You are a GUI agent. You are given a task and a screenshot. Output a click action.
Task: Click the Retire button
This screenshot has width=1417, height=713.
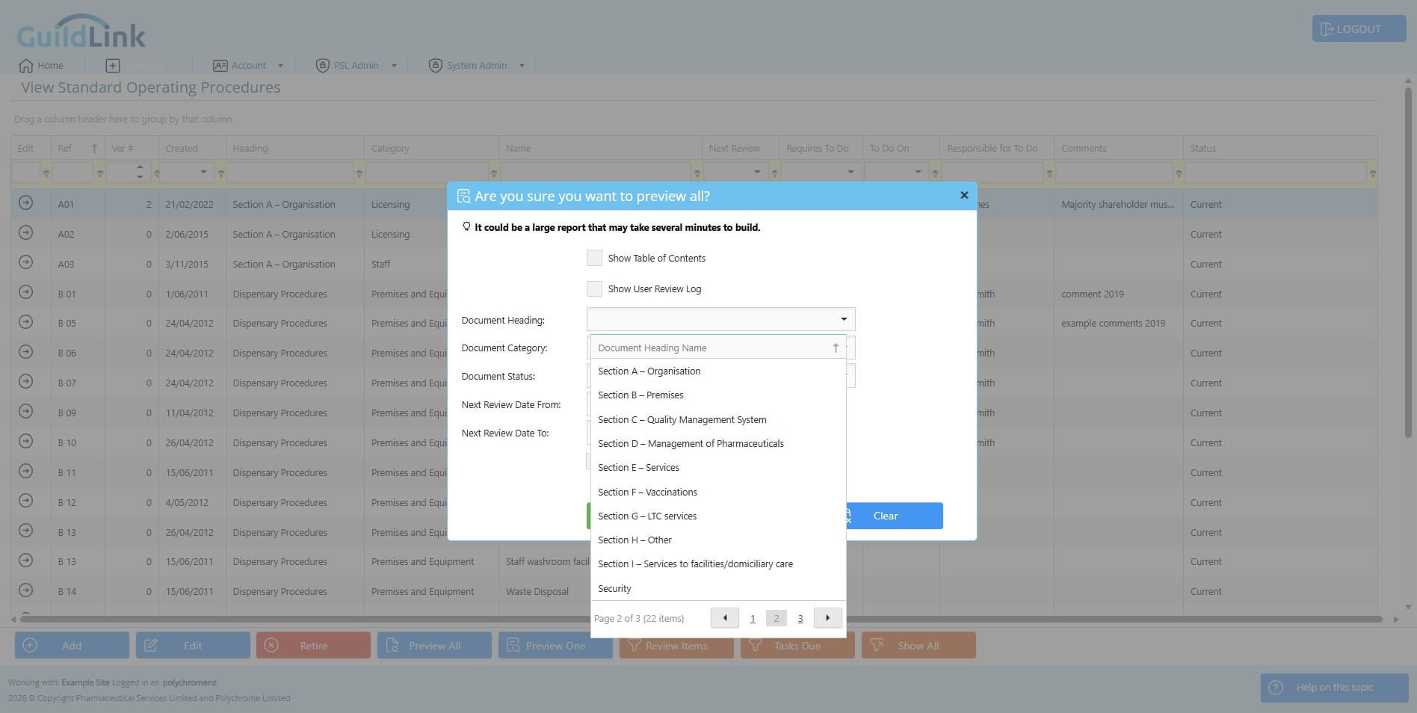click(x=313, y=646)
